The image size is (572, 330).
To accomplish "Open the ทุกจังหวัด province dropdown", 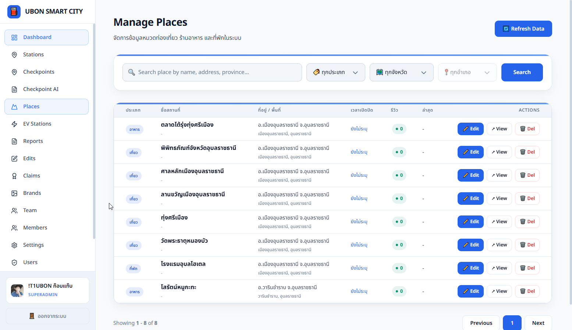I will point(401,72).
